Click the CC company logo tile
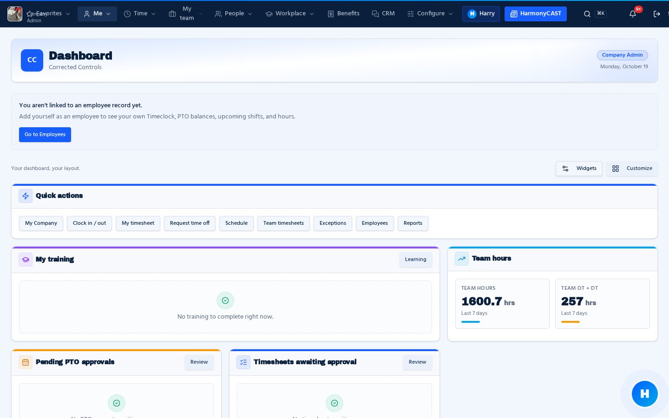This screenshot has height=418, width=669. pos(32,60)
